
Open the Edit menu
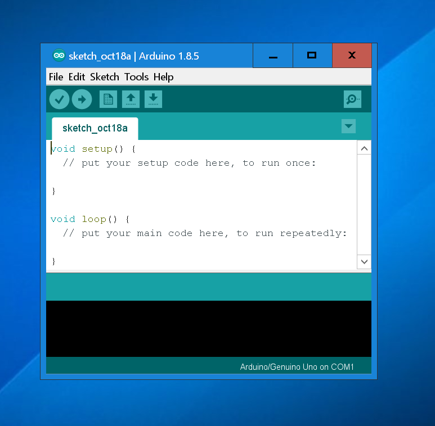click(x=77, y=77)
